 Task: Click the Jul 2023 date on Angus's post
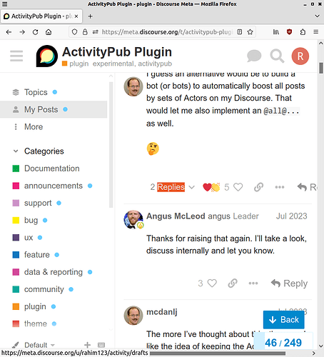click(x=291, y=216)
